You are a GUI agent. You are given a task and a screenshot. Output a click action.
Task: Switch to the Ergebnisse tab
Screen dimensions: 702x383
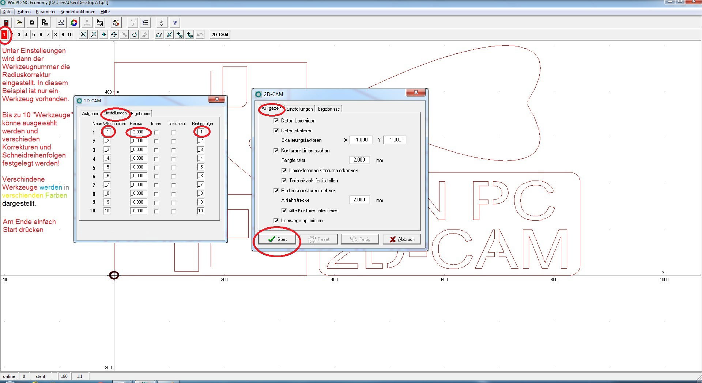point(328,109)
